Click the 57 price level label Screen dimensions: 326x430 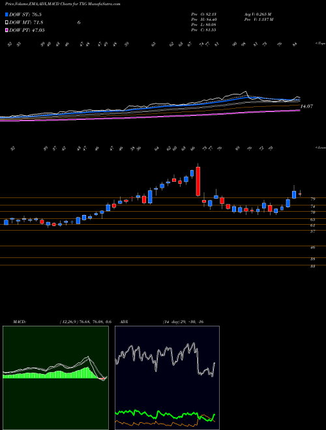[x=313, y=231]
